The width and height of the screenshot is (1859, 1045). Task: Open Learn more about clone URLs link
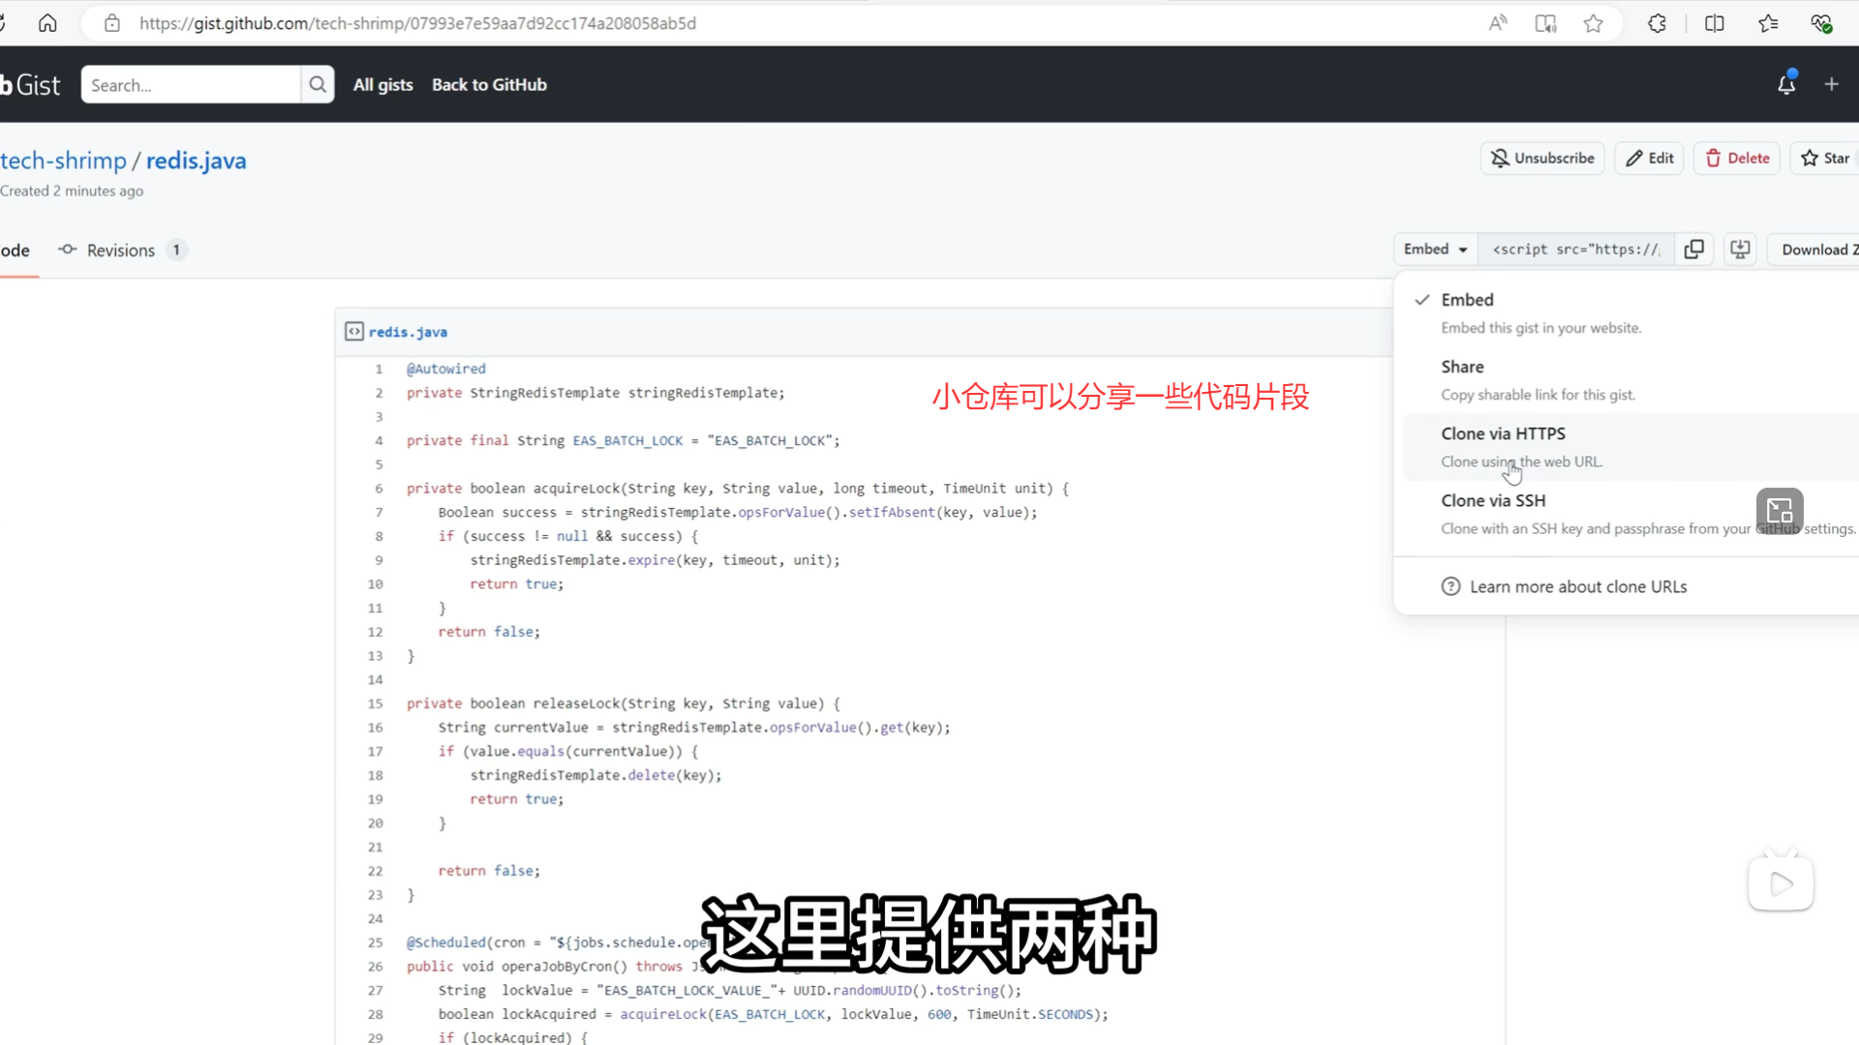[x=1577, y=587]
